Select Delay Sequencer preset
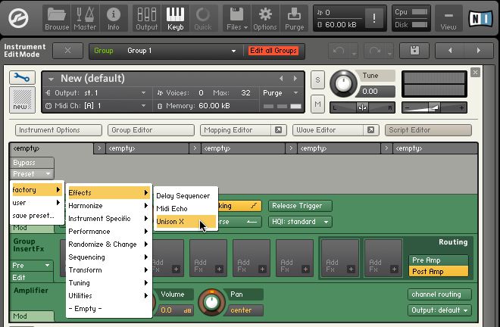Screen dimensions: 500x327 tap(186, 196)
